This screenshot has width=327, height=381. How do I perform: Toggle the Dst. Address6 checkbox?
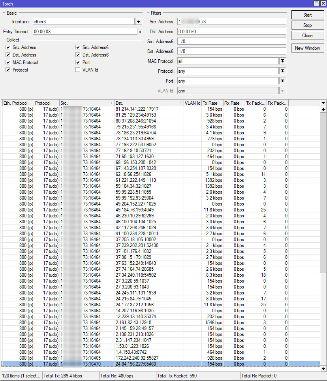coord(78,55)
